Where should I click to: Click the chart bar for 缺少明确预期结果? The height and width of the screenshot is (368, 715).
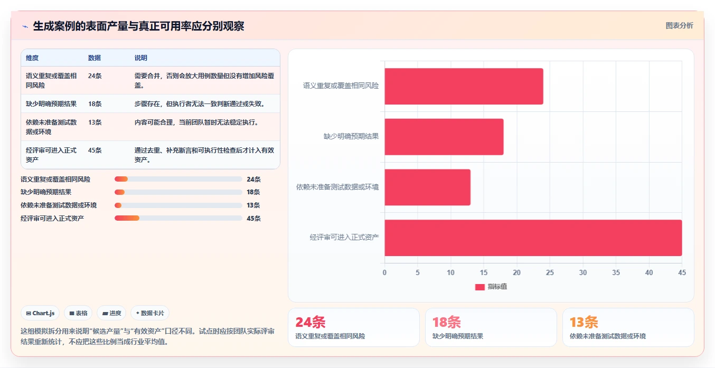444,137
